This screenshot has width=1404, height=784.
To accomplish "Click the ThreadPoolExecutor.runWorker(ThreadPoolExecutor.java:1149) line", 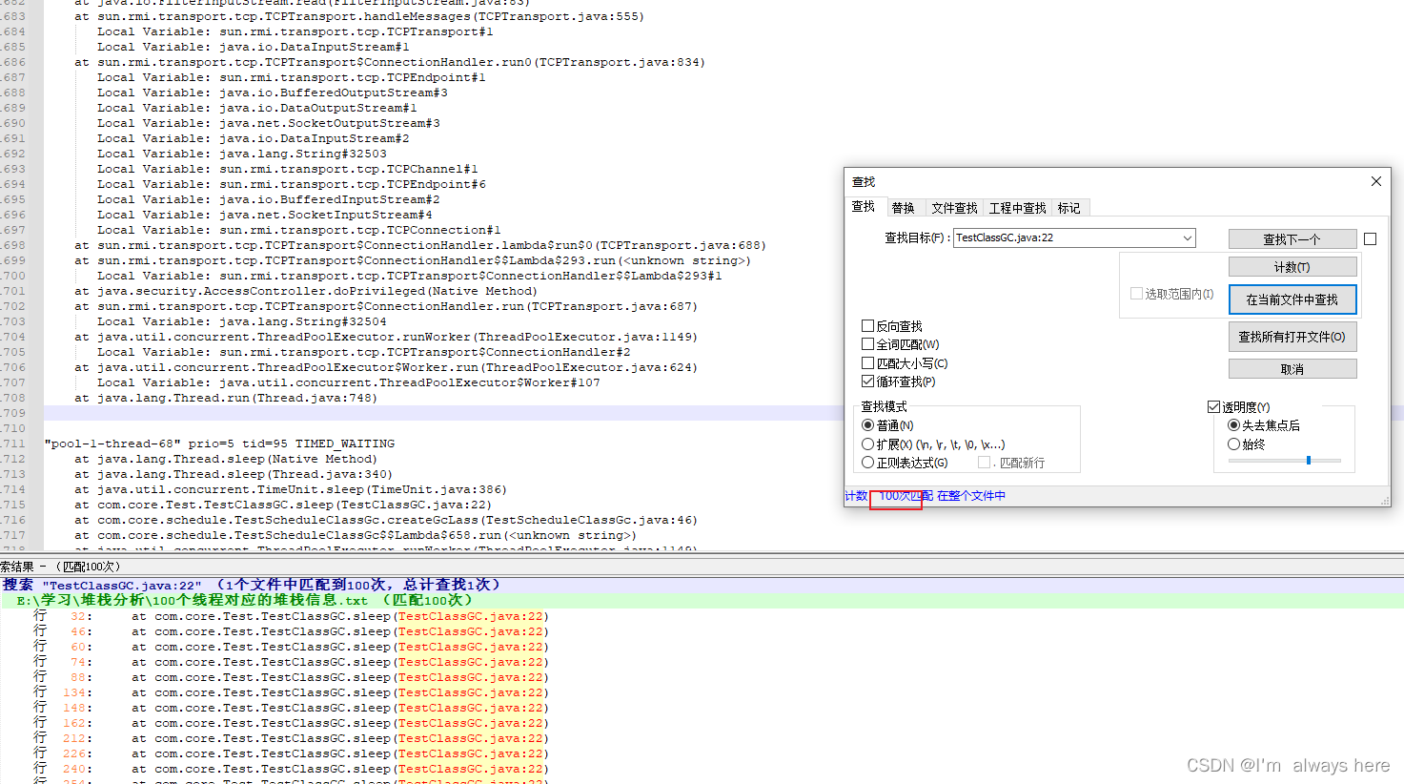I will [x=386, y=337].
